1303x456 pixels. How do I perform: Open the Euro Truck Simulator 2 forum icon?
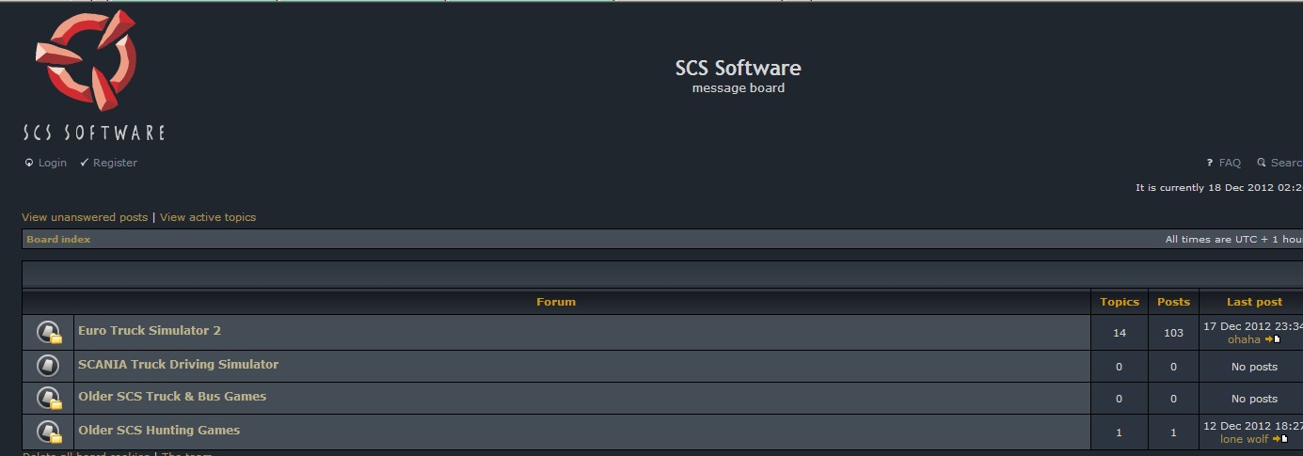[49, 332]
